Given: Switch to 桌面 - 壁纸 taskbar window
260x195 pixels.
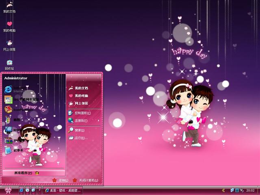Looking at the screenshot, I should click(x=63, y=191).
